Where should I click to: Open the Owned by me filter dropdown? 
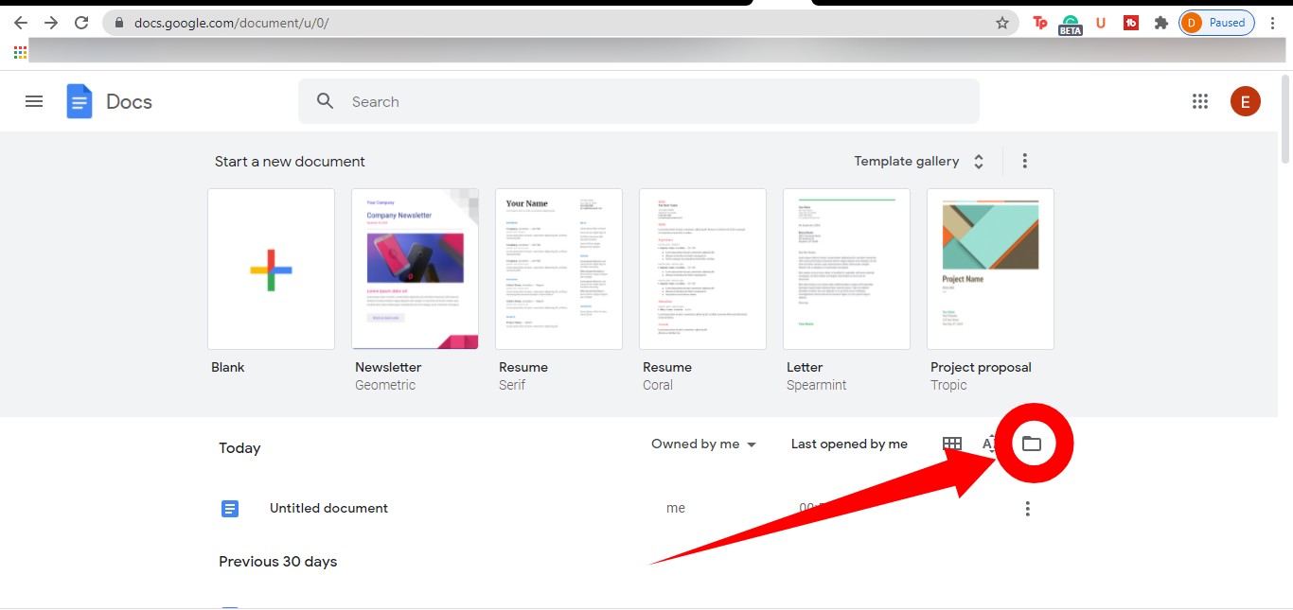(703, 444)
